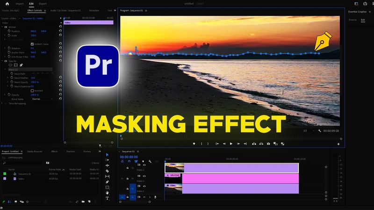Go to Out point
The width and height of the screenshot is (374, 210).
245,144
